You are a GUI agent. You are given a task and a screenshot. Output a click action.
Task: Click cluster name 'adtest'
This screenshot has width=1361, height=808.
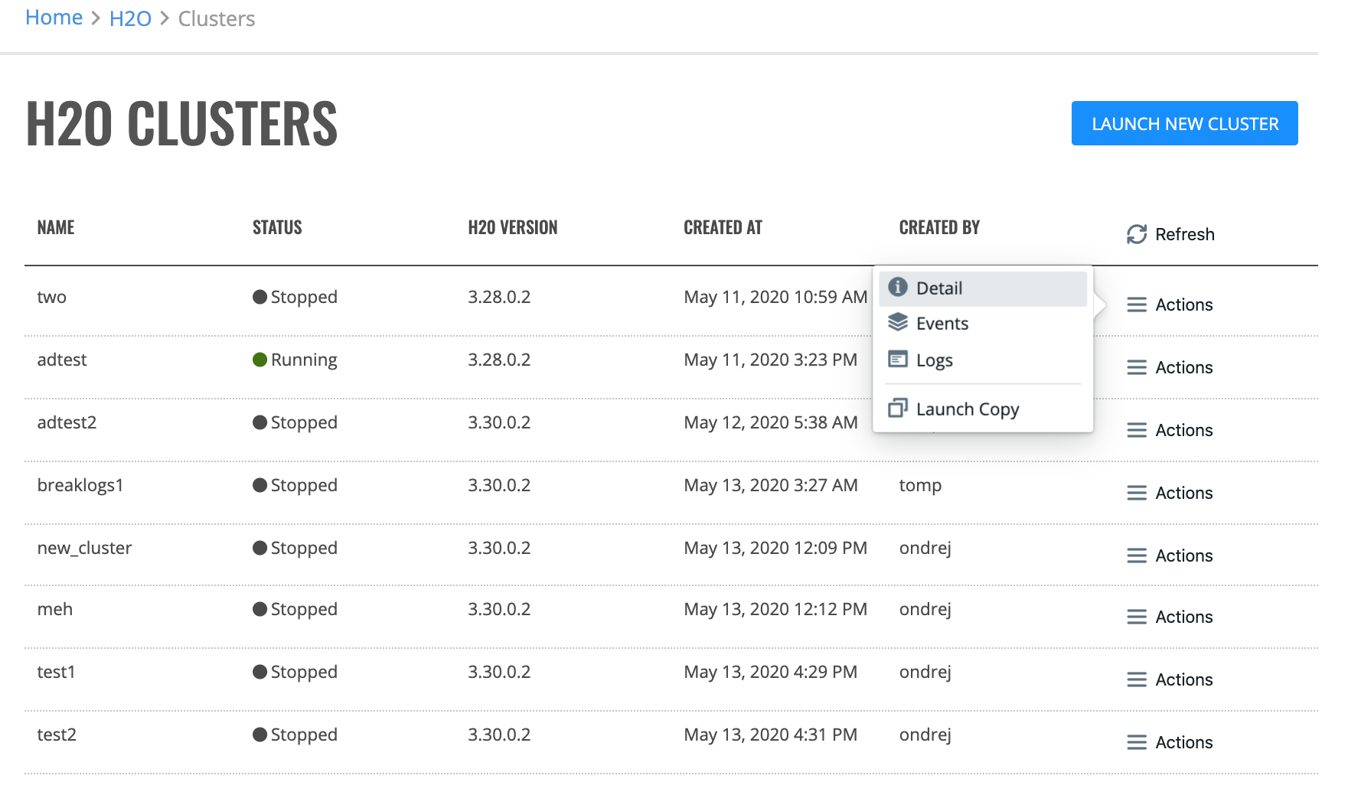tap(62, 360)
